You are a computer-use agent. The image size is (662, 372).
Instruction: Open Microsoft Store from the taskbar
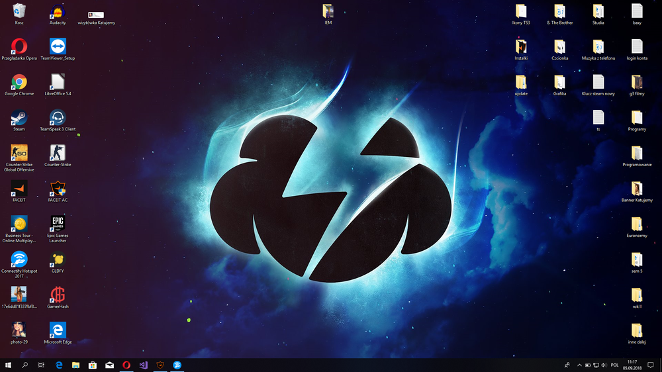pyautogui.click(x=93, y=365)
